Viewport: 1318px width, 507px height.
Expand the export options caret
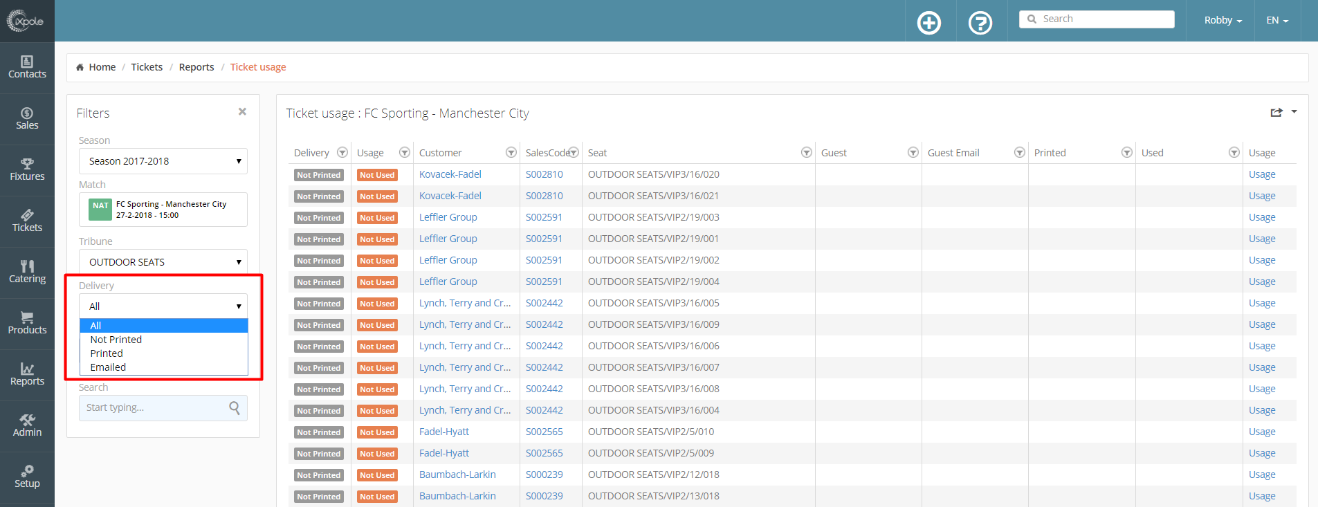coord(1294,111)
